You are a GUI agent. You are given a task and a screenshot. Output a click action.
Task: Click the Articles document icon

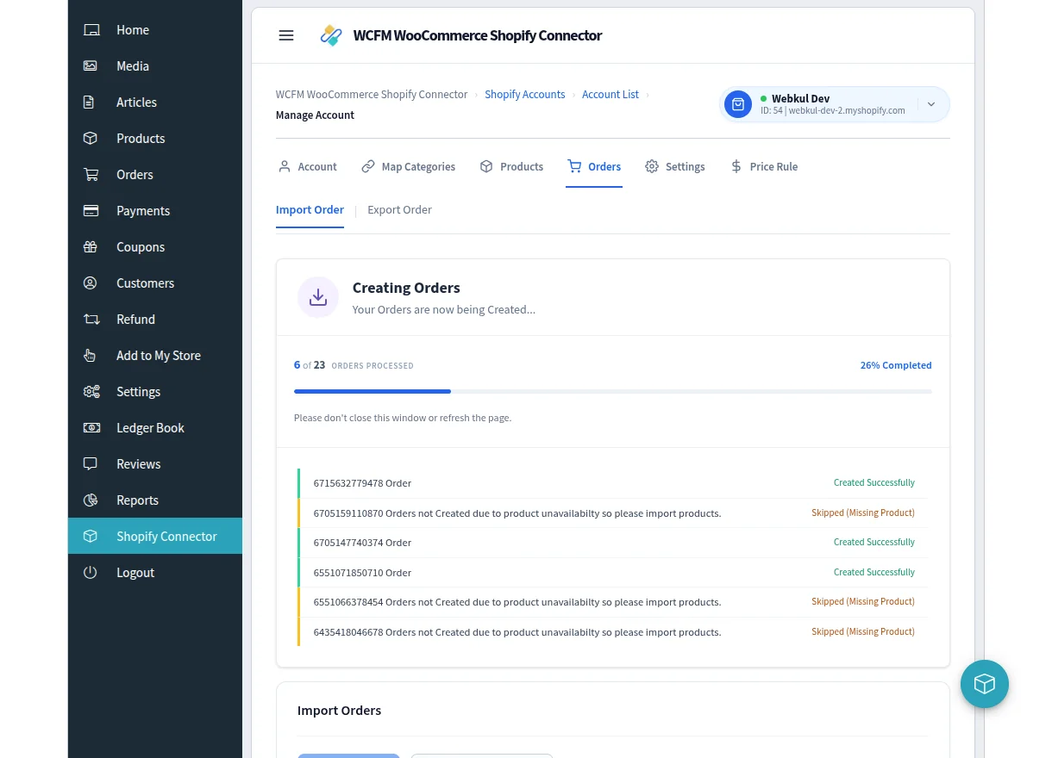coord(91,103)
